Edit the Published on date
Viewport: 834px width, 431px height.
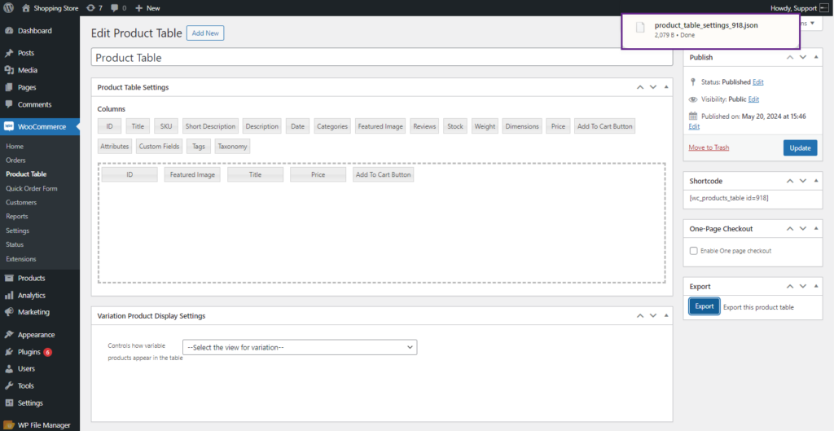point(694,126)
